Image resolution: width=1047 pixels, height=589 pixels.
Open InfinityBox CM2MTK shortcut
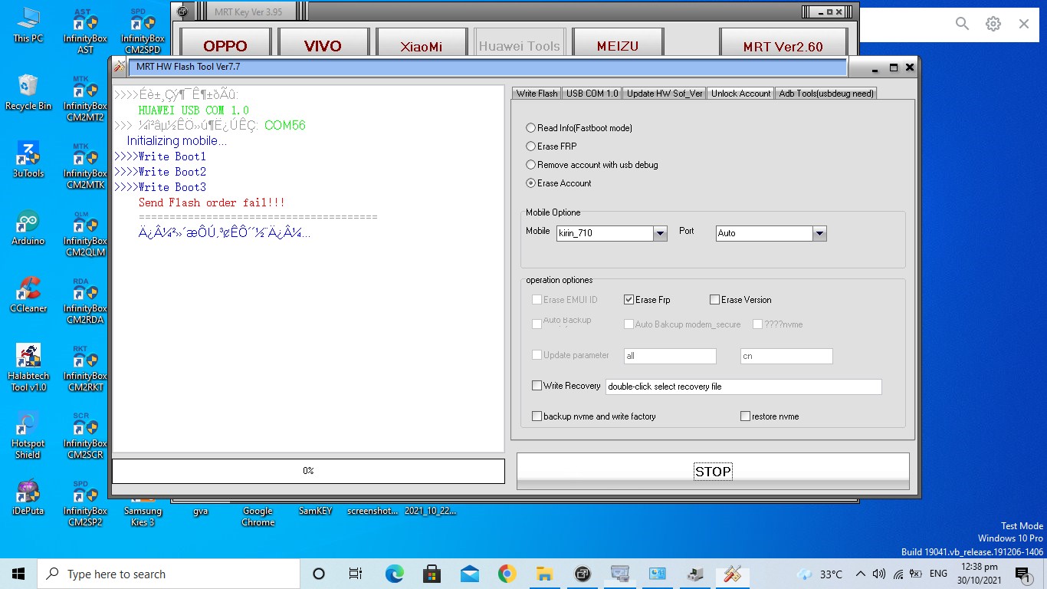85,166
